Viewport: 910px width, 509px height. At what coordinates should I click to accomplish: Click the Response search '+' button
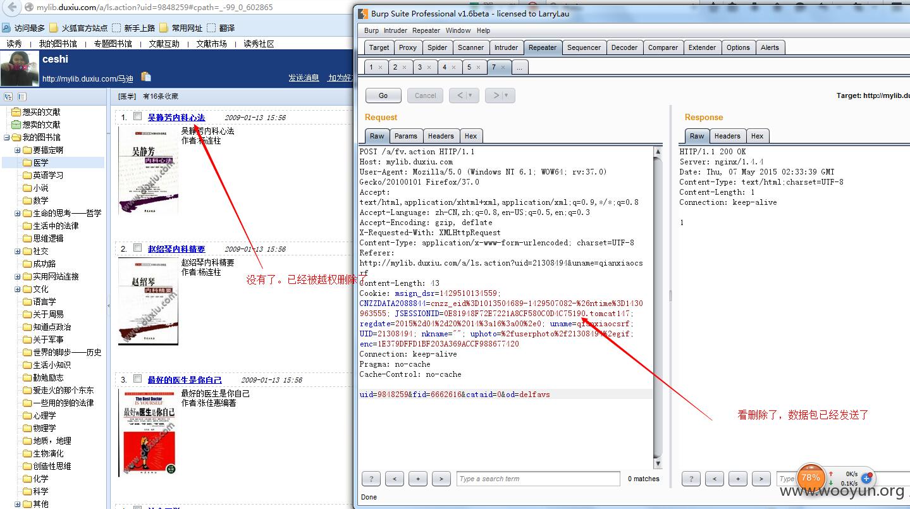pos(738,479)
